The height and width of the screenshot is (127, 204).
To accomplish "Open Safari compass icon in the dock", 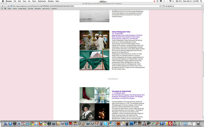I will click(28, 123).
